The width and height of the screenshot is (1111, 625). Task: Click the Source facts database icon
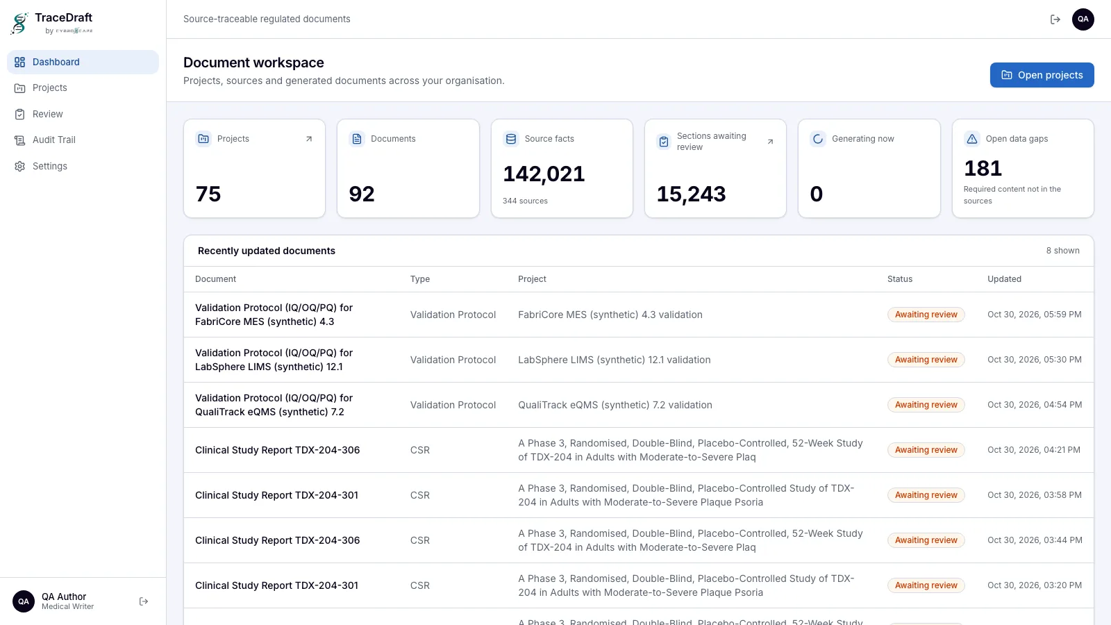click(x=511, y=139)
